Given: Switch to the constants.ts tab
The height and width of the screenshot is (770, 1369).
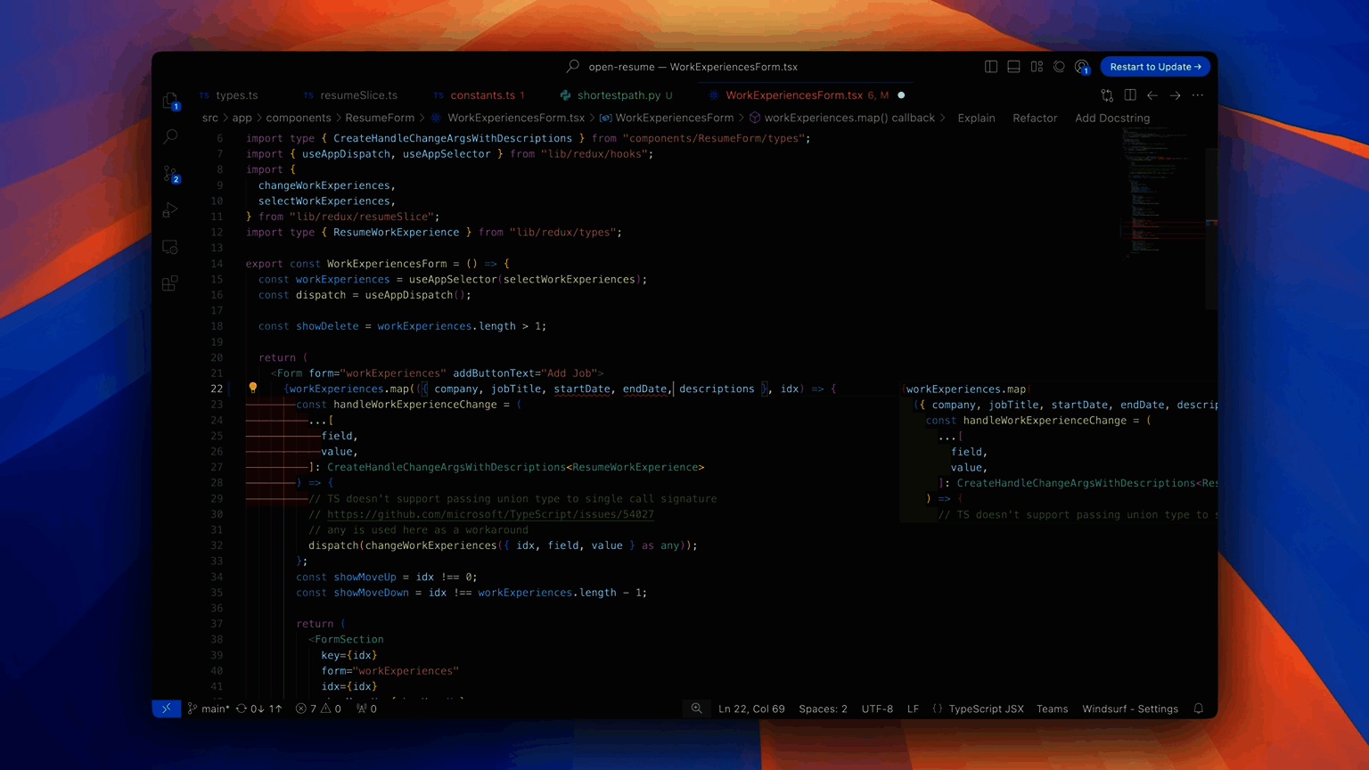Looking at the screenshot, I should coord(482,95).
